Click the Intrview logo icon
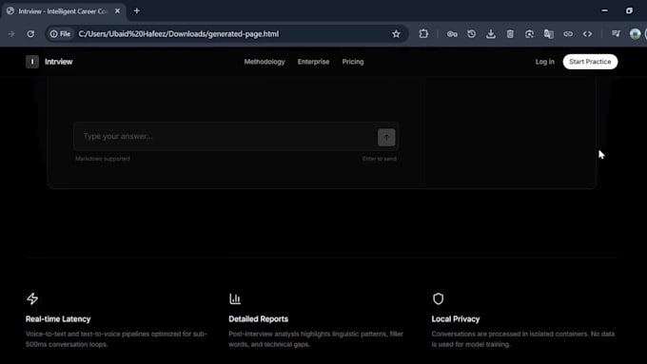Screen dimensions: 647x364 click(32, 62)
